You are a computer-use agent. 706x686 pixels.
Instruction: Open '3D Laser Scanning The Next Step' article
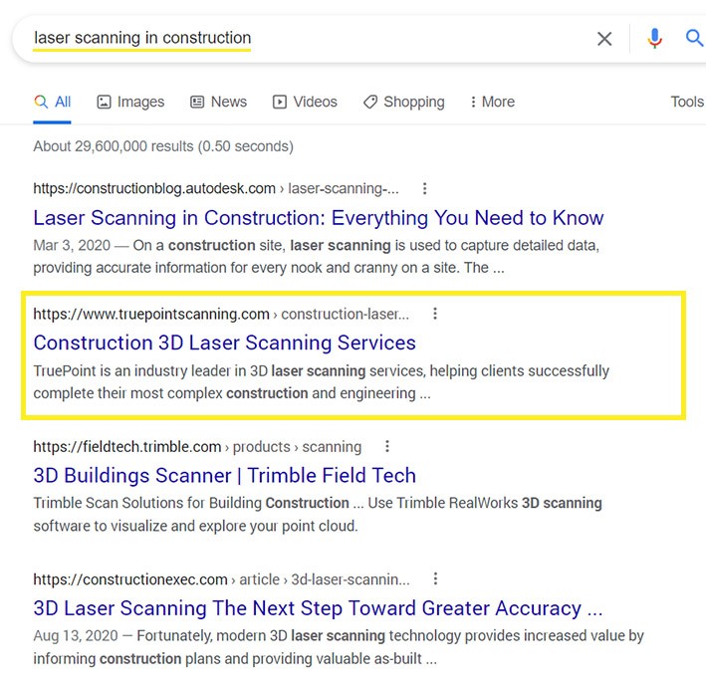click(x=318, y=608)
